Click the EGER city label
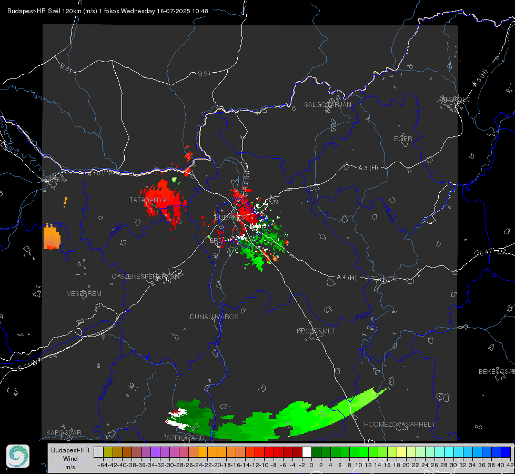The width and height of the screenshot is (515, 474). [x=403, y=139]
